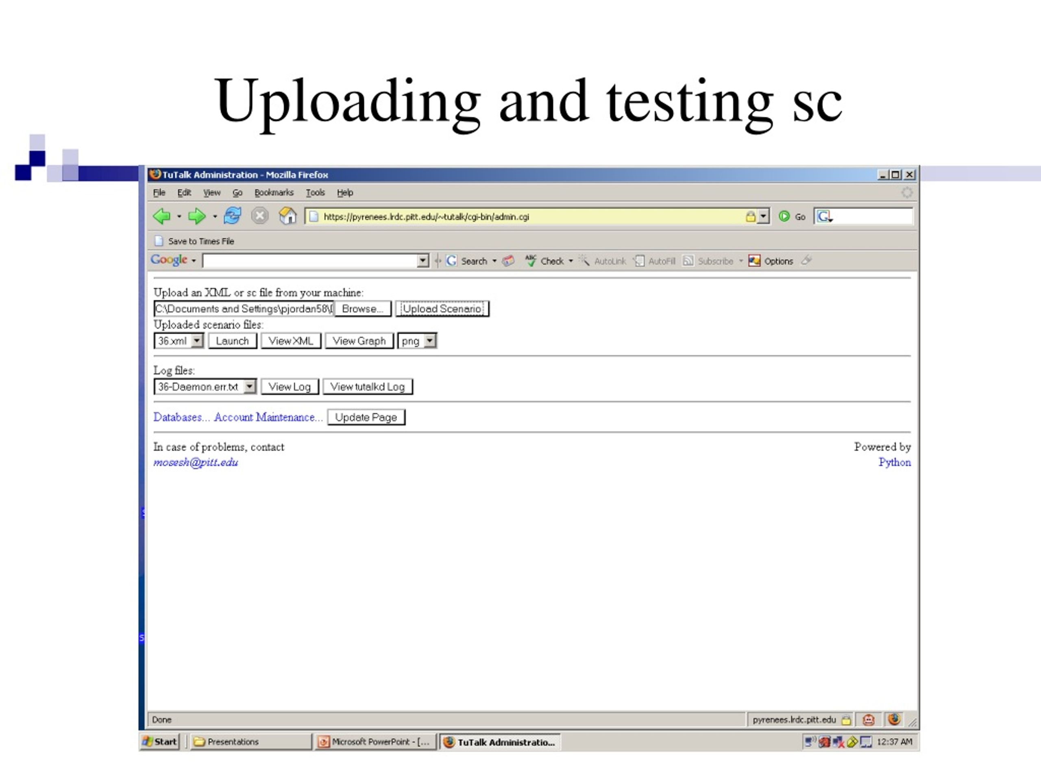
Task: Click the Firefox icon in the status bar
Action: (x=894, y=719)
